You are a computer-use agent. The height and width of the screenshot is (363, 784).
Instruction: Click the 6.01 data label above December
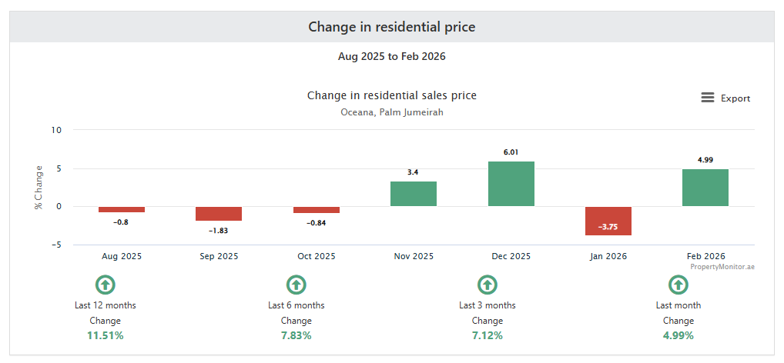click(x=511, y=152)
